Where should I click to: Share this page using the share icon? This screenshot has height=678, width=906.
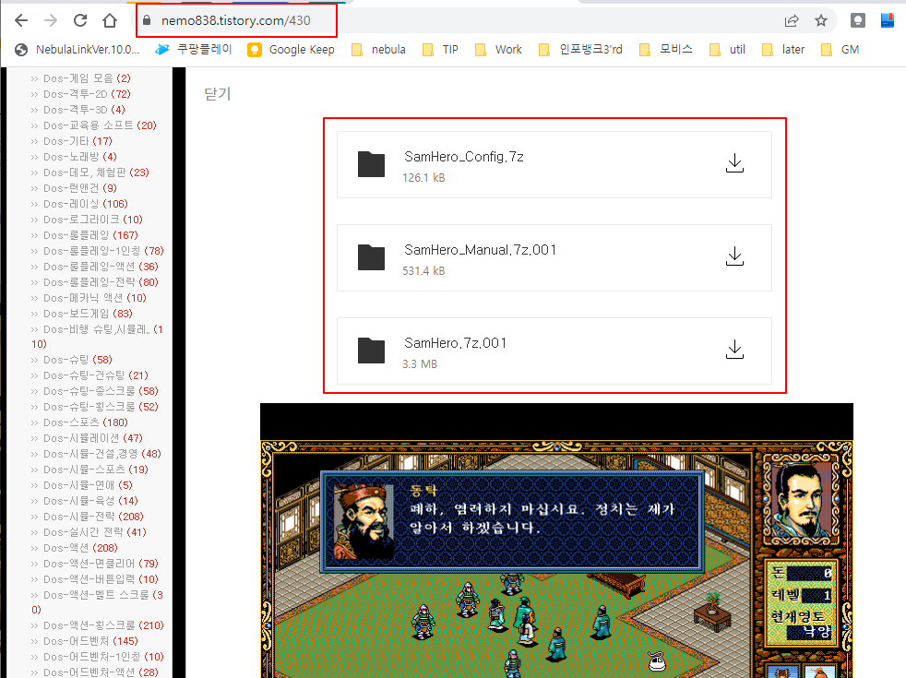792,21
